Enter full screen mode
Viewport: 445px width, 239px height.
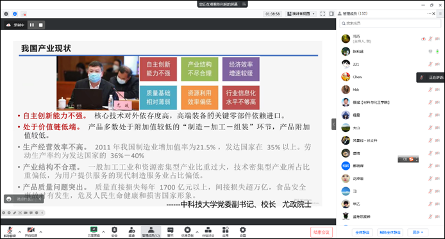(323, 13)
